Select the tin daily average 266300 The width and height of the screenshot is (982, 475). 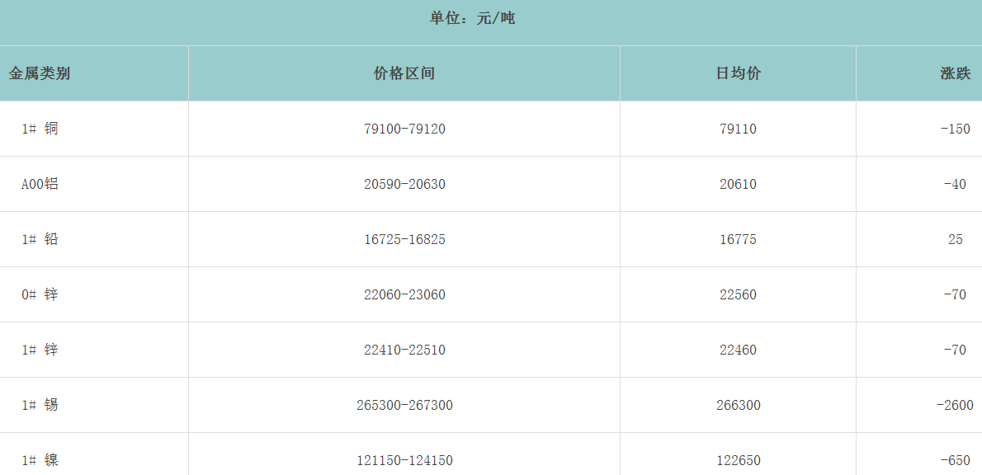[x=738, y=405]
